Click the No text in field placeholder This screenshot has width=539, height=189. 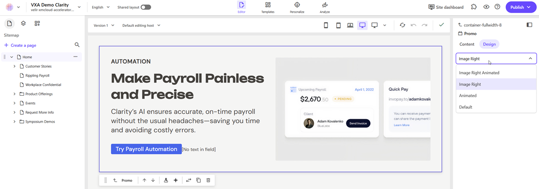(199, 149)
